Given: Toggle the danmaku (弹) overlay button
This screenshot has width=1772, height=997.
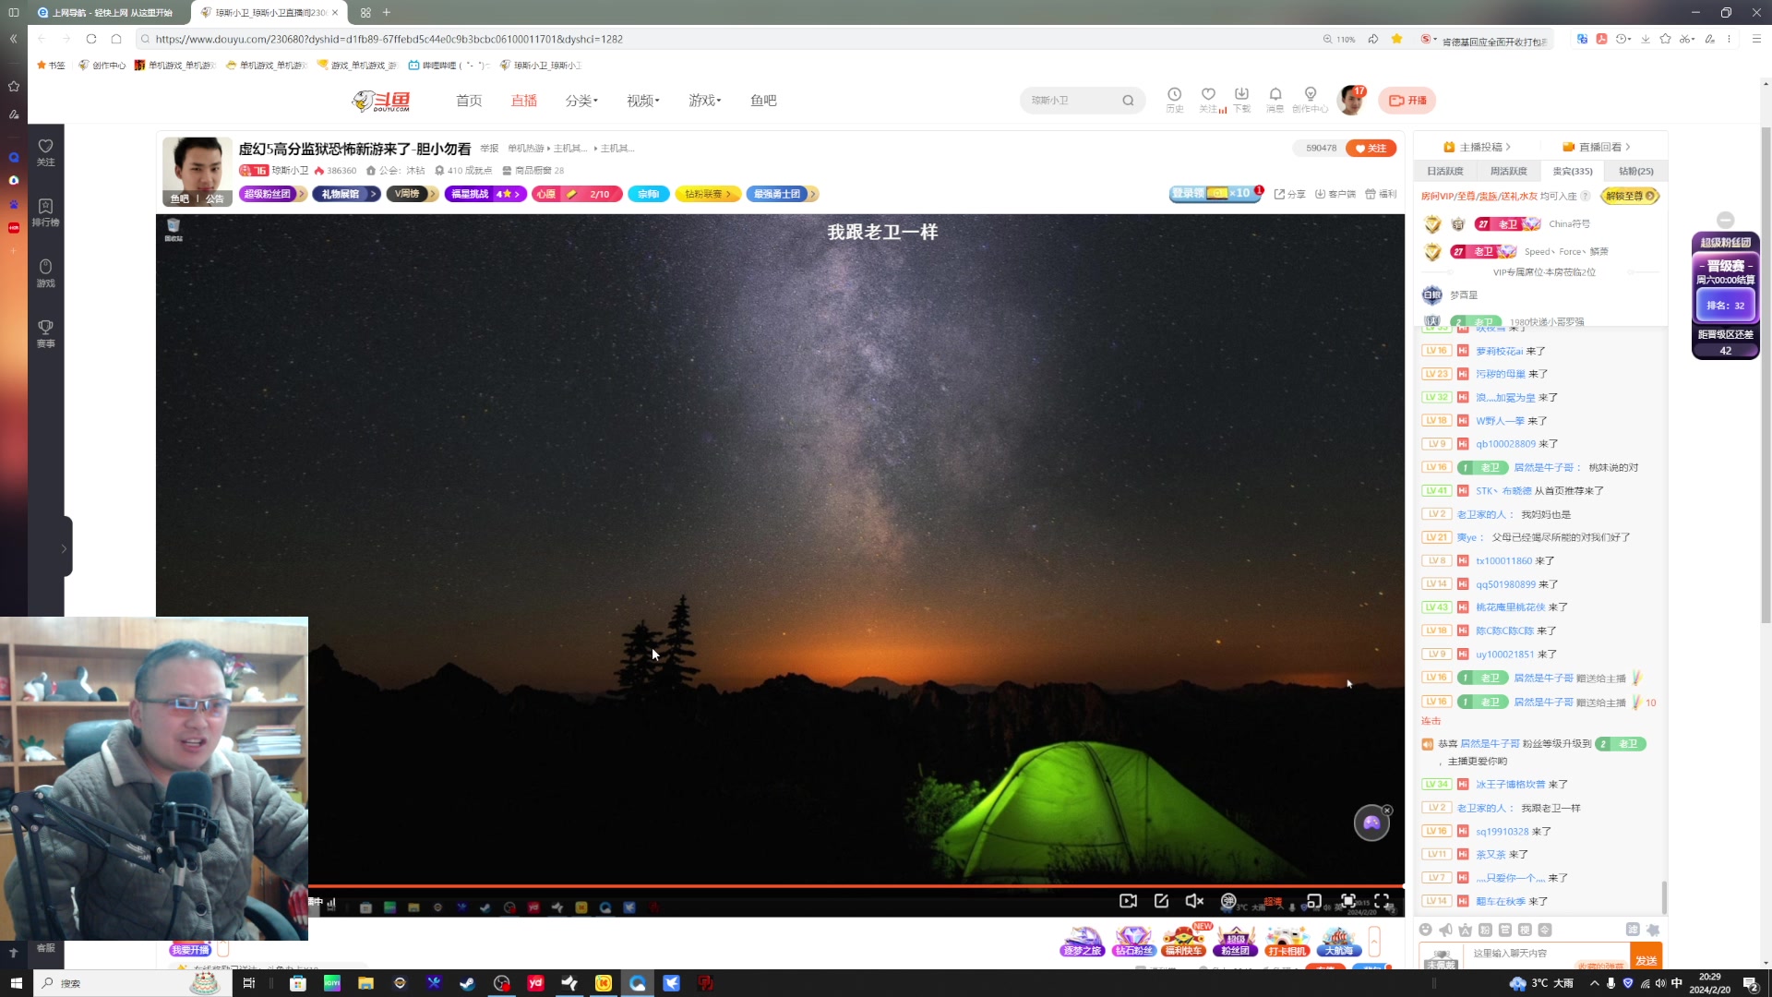Looking at the screenshot, I should click(x=1228, y=901).
